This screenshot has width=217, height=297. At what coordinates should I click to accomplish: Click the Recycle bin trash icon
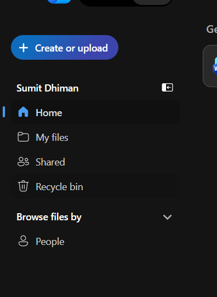pos(24,186)
